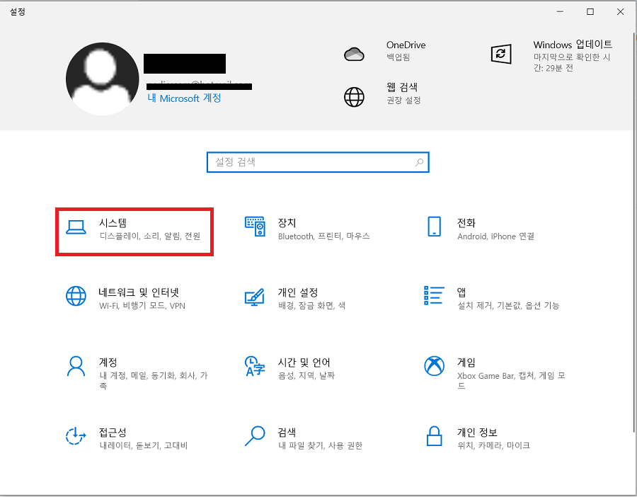
Task: Select the 게임 category title
Action: coord(466,362)
